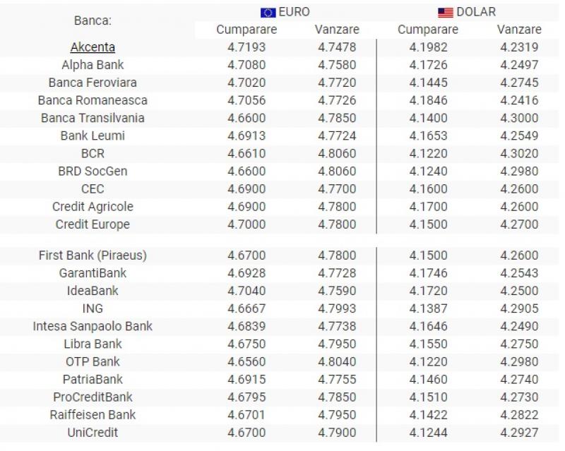Click First Bank (Piraeus) name
This screenshot has width=565, height=451.
[x=93, y=255]
